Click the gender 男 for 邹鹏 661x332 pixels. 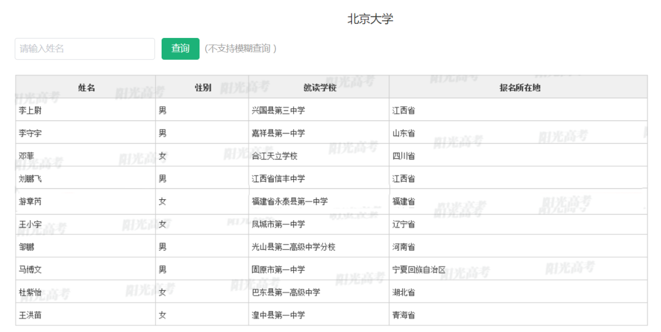pos(162,247)
